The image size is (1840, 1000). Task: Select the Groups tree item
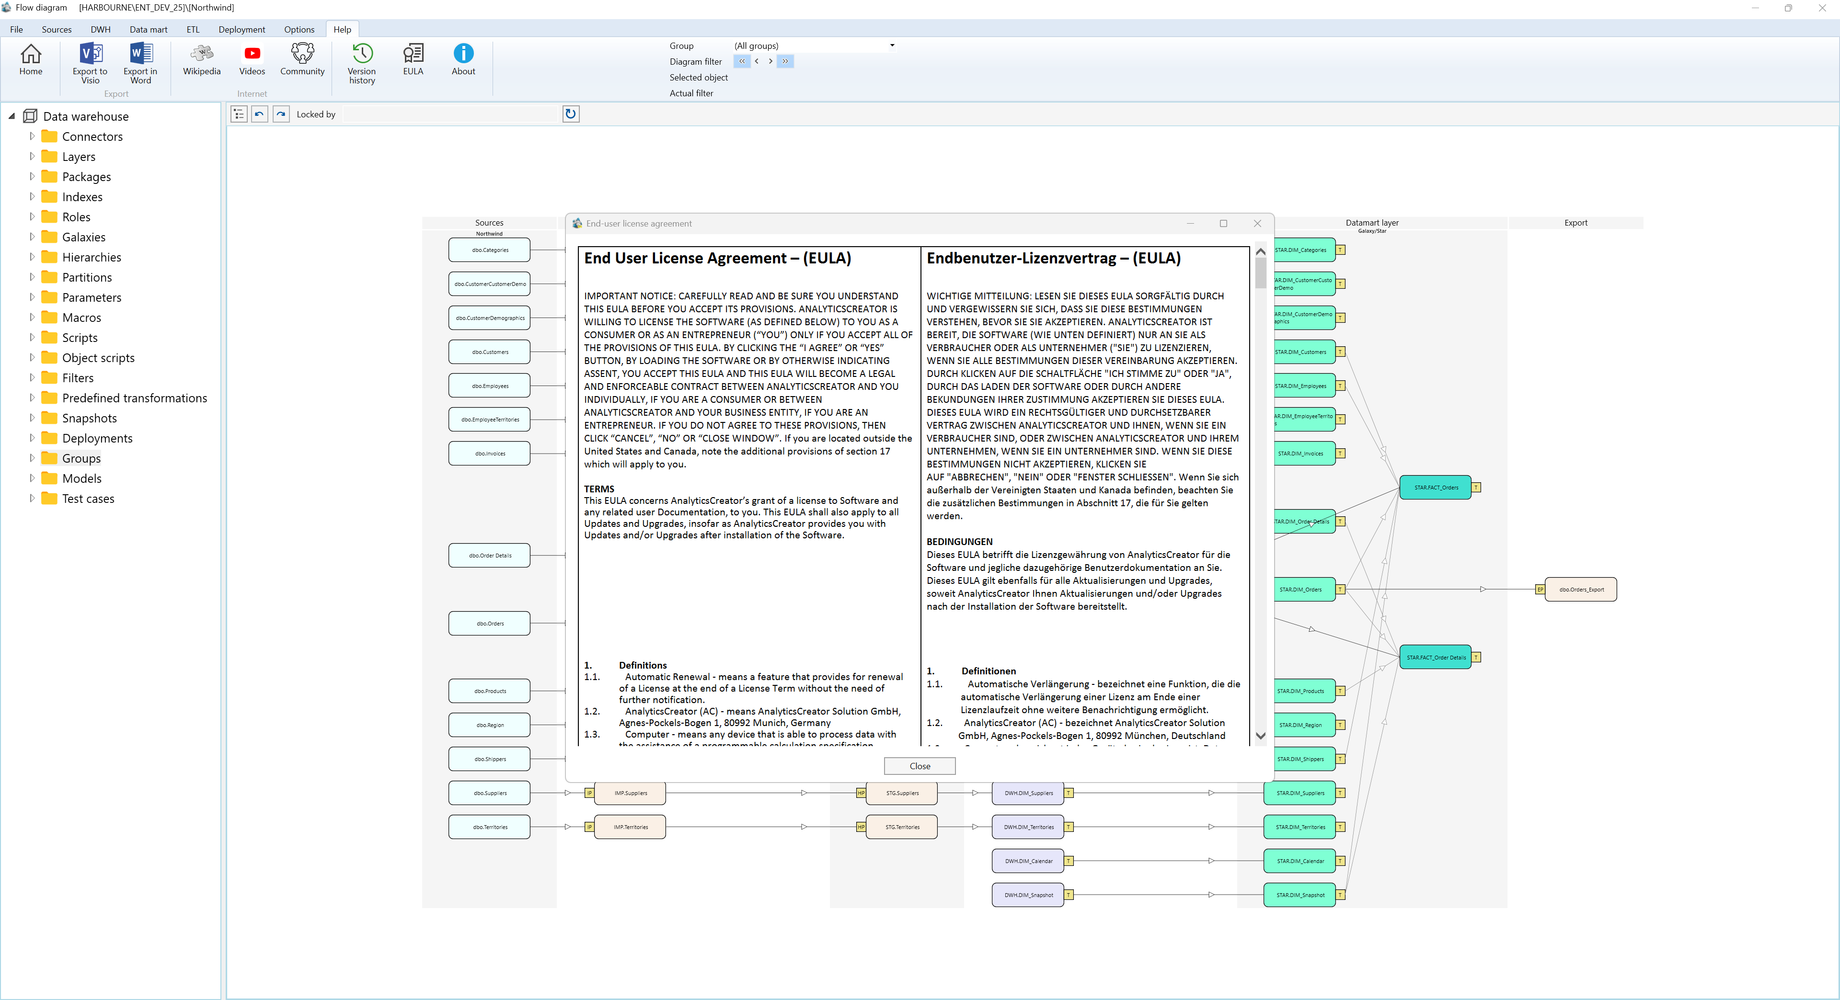pyautogui.click(x=81, y=458)
